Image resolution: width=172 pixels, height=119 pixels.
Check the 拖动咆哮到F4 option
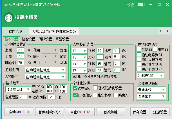(x=139, y=55)
